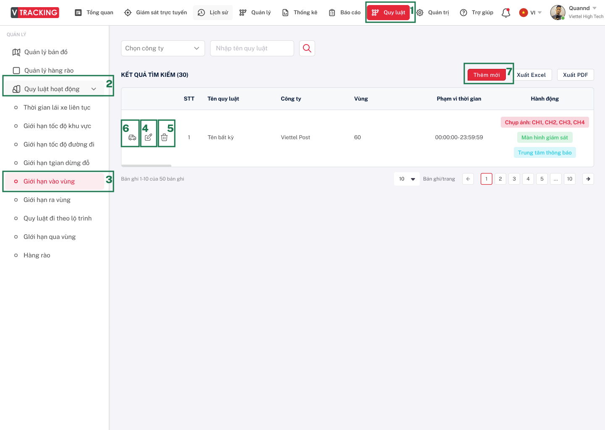Open Quản lý in top navigation
This screenshot has width=605, height=430.
pos(255,13)
